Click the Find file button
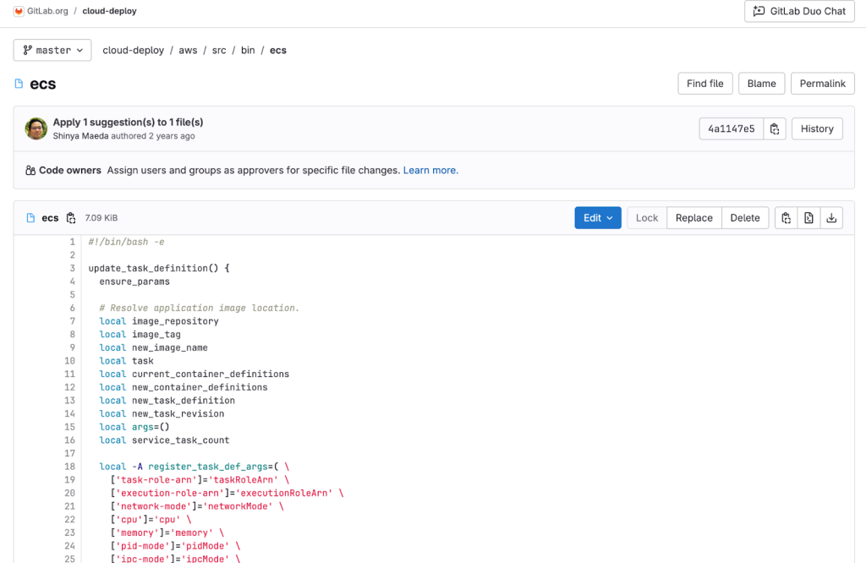 coord(704,83)
